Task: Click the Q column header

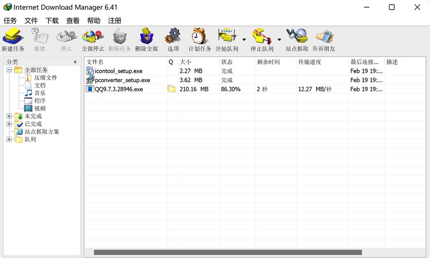Action: (172, 62)
